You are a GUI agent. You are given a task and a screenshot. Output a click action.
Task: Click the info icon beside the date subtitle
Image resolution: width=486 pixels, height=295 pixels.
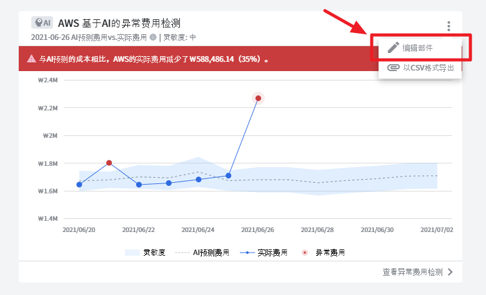point(153,37)
